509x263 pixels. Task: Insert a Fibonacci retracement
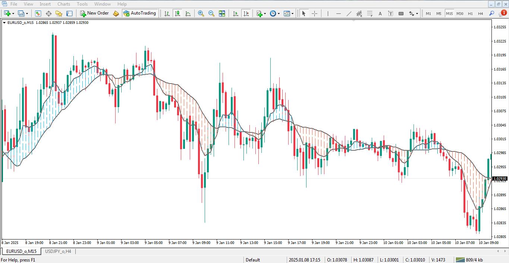(370, 13)
